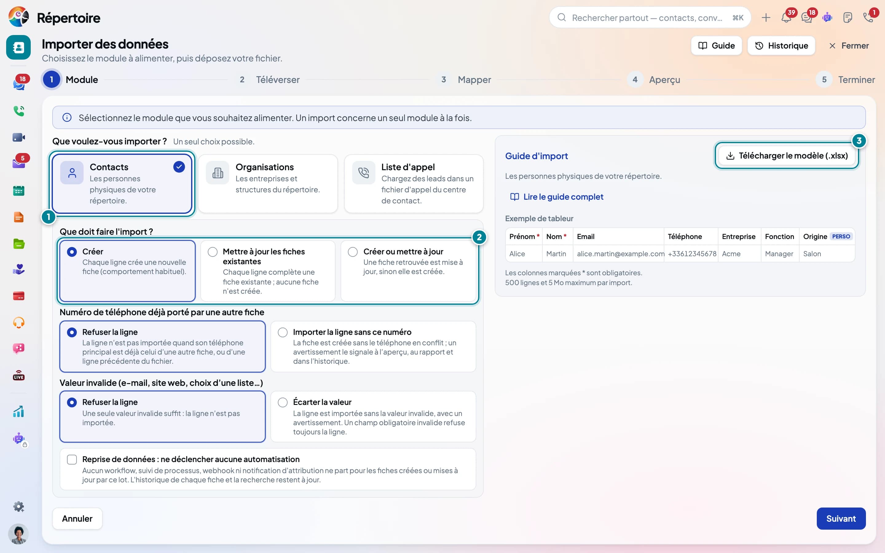Screen dimensions: 885x553
Task: Click the Suivant button
Action: [x=841, y=519]
